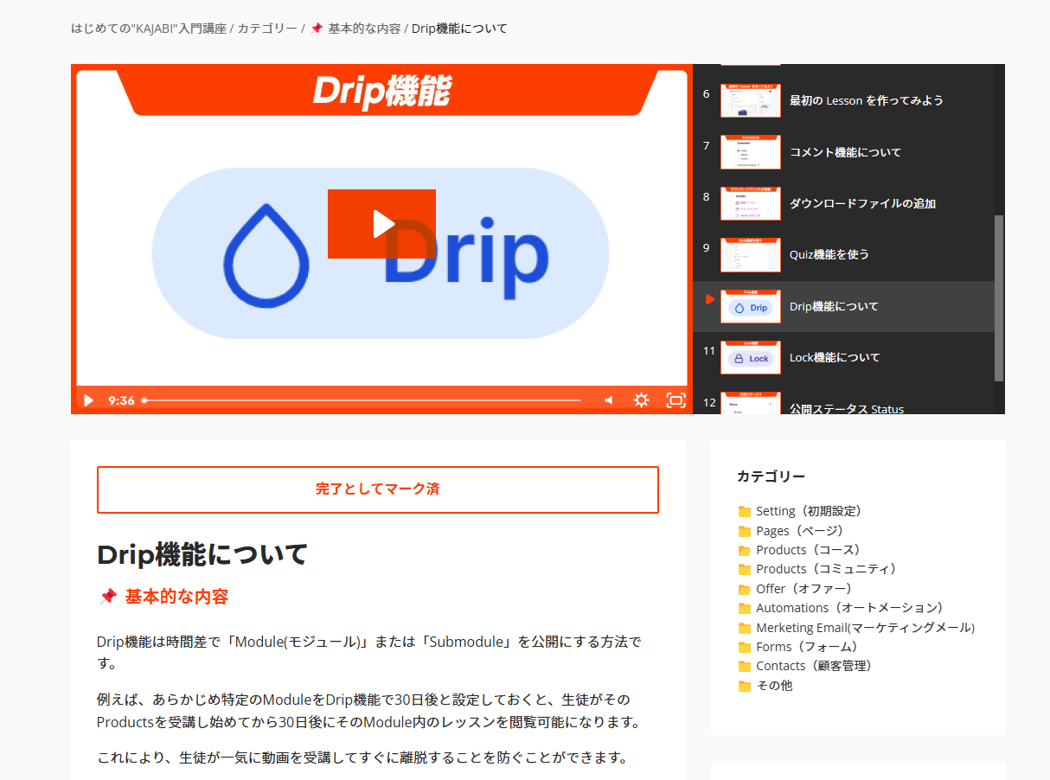Click the large orange play button on video

tap(381, 224)
